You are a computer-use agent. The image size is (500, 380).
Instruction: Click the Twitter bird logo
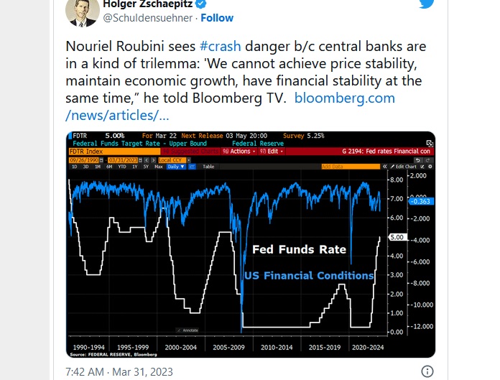pos(428,4)
